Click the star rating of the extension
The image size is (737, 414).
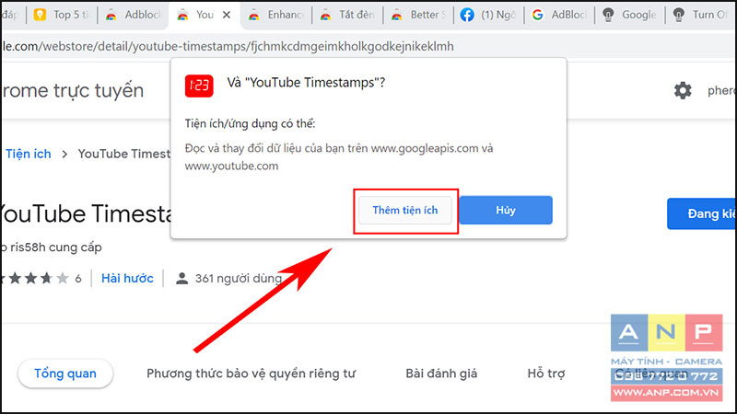click(x=35, y=279)
